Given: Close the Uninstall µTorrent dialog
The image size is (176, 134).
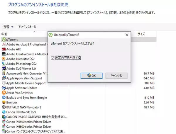Looking at the screenshot, I should pos(127,35).
